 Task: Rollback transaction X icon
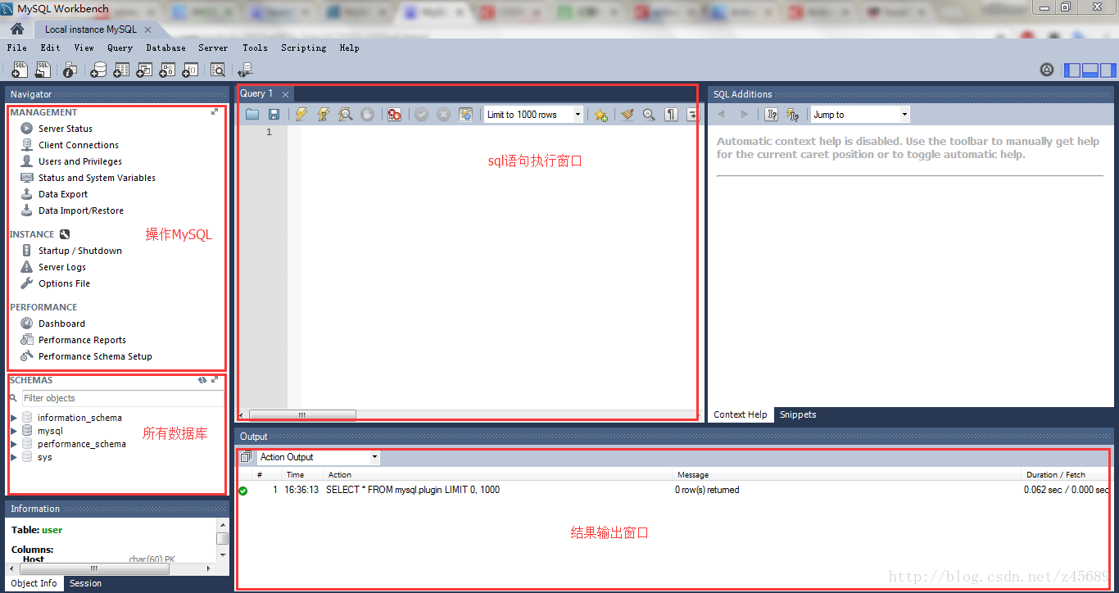[x=443, y=115]
